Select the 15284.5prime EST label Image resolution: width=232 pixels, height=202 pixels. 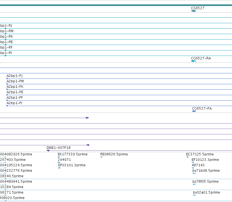pyautogui.click(x=12, y=187)
